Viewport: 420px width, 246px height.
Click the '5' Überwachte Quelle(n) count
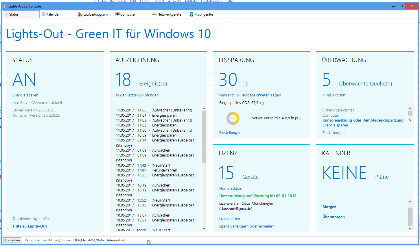coord(327,80)
